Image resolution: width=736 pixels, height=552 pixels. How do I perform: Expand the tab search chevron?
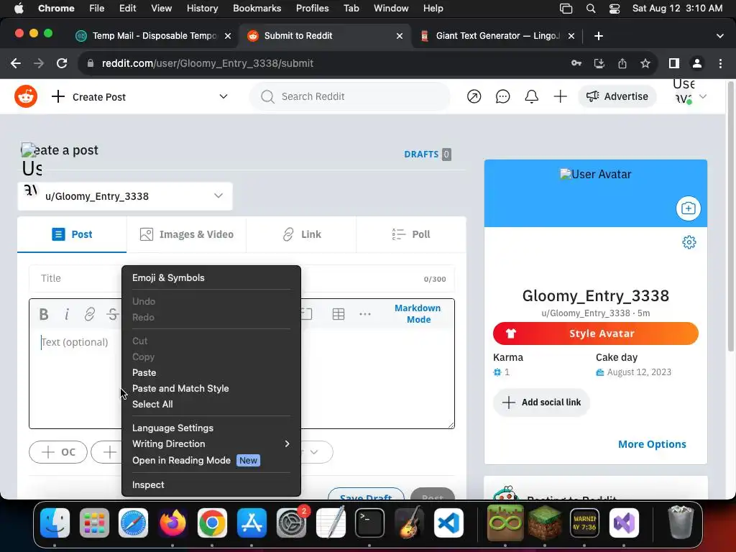[720, 36]
